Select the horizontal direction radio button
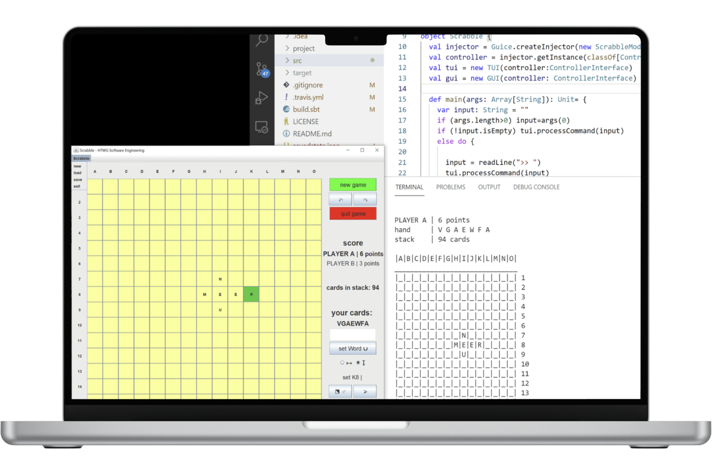 tap(342, 363)
